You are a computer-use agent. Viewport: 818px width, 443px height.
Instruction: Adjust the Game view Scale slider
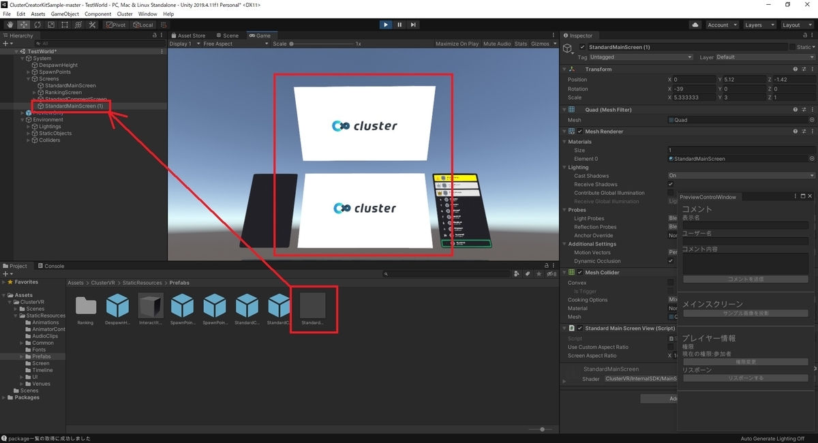tap(322, 44)
